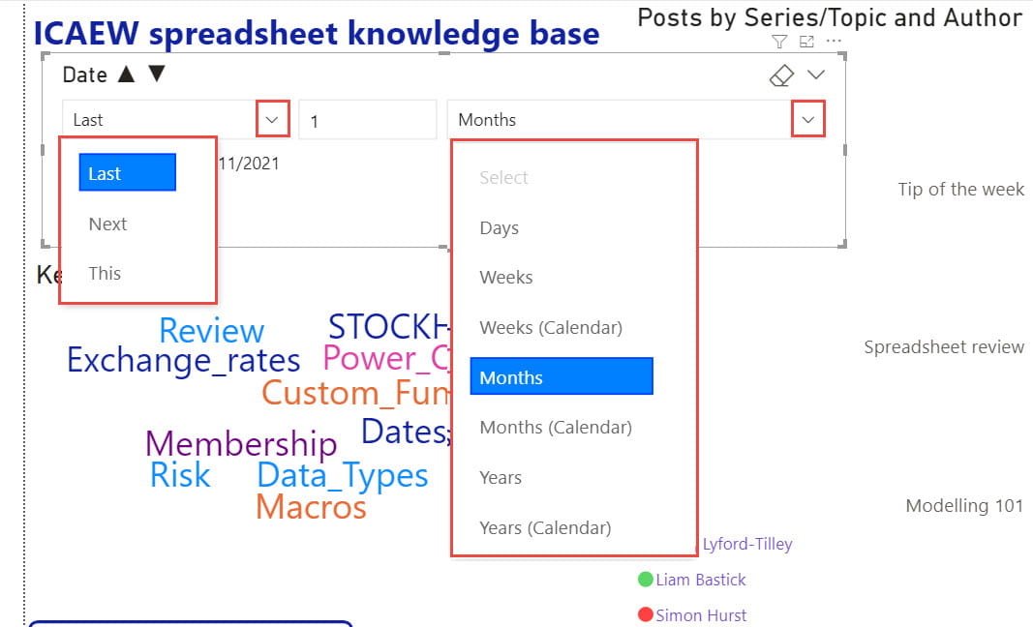Screen dimensions: 1033x627
Task: Click the green dot beside Liam Bastick
Action: coord(646,580)
